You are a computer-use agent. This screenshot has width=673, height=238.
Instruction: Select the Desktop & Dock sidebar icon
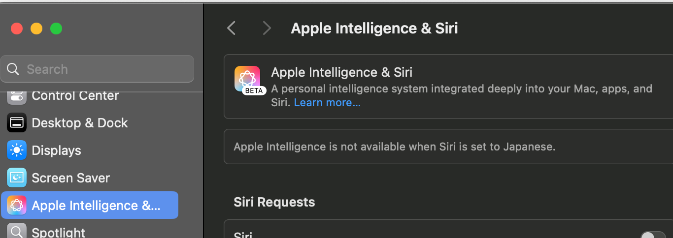(x=17, y=123)
